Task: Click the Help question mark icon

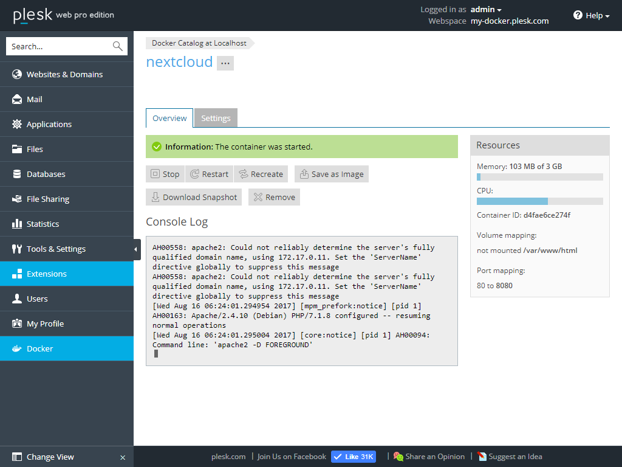Action: point(578,15)
